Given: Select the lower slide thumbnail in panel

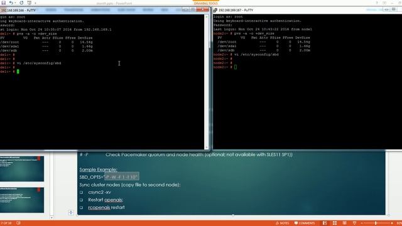Looking at the screenshot, I should pyautogui.click(x=22, y=200).
